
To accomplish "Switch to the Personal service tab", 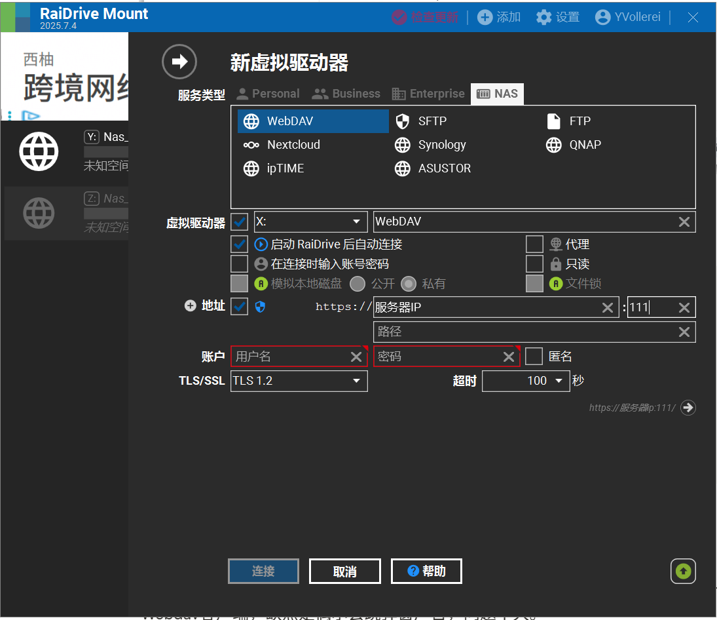I will click(268, 94).
